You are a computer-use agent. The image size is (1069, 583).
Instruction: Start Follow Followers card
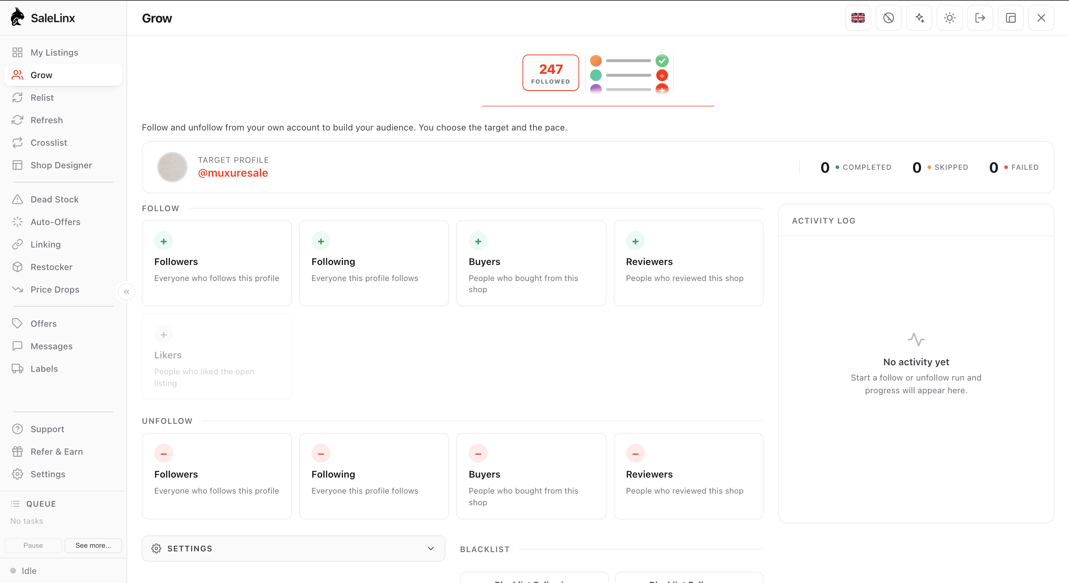(217, 264)
